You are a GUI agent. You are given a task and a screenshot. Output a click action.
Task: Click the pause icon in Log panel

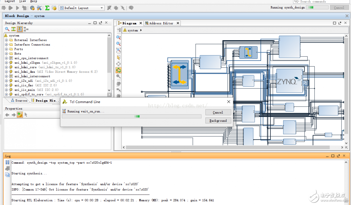tap(7, 163)
